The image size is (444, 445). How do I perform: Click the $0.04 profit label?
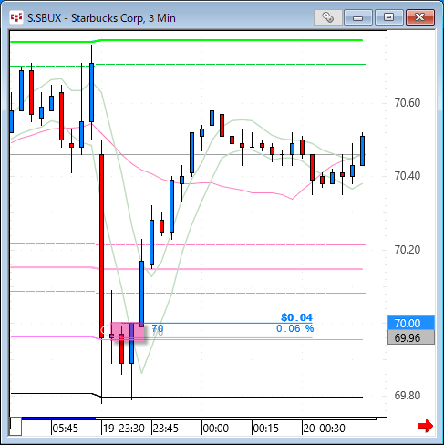pos(296,317)
